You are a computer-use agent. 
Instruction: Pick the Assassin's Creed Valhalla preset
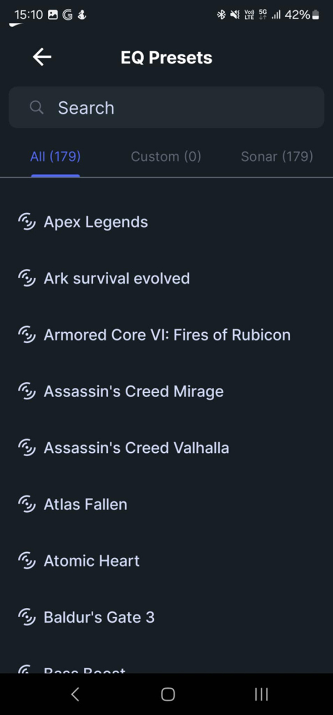pyautogui.click(x=137, y=448)
